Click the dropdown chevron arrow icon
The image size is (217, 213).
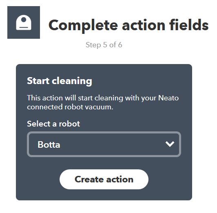[170, 144]
